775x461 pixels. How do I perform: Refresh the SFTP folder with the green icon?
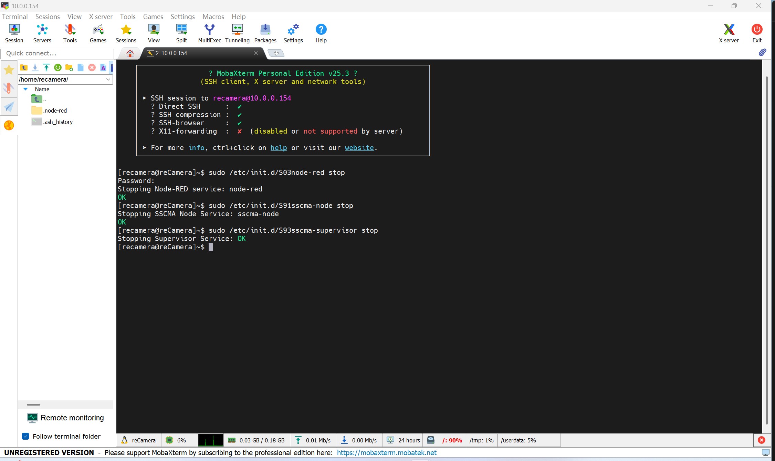pos(58,67)
